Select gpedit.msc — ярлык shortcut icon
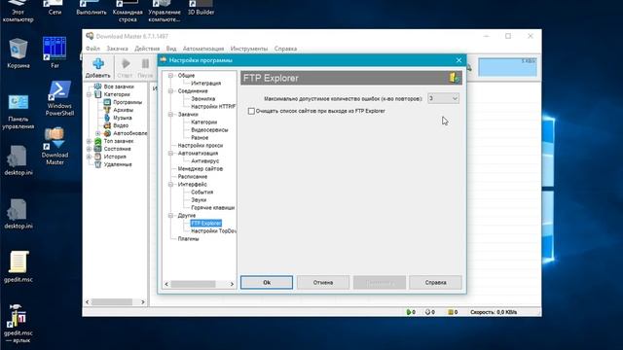Screen dimensions: 623x350 (18, 316)
